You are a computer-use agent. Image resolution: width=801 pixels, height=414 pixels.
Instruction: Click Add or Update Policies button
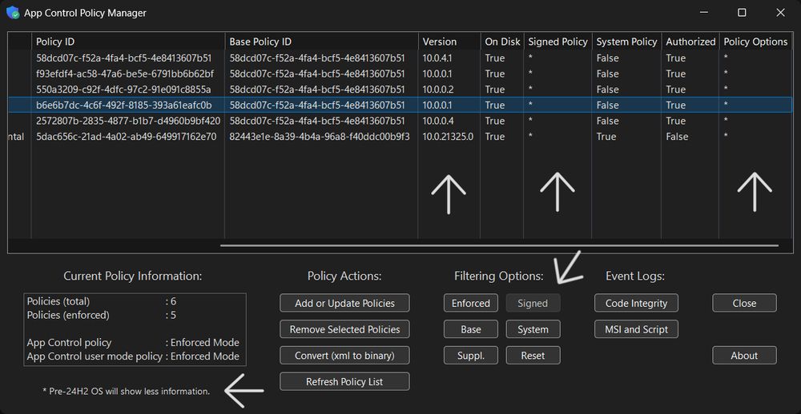[x=344, y=303]
